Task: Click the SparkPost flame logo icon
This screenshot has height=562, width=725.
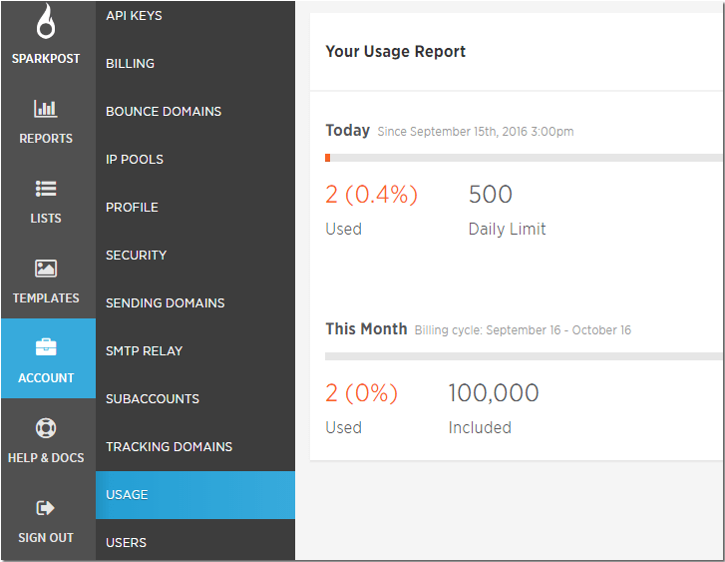Action: [46, 21]
